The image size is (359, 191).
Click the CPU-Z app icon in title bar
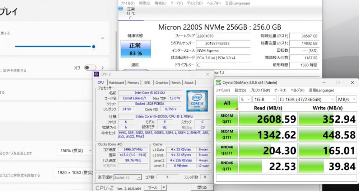pos(96,74)
